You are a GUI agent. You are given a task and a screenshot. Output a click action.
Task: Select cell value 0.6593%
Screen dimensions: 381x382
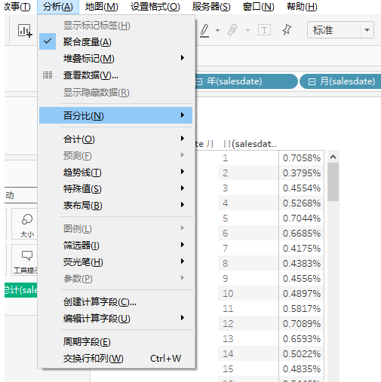(302, 339)
